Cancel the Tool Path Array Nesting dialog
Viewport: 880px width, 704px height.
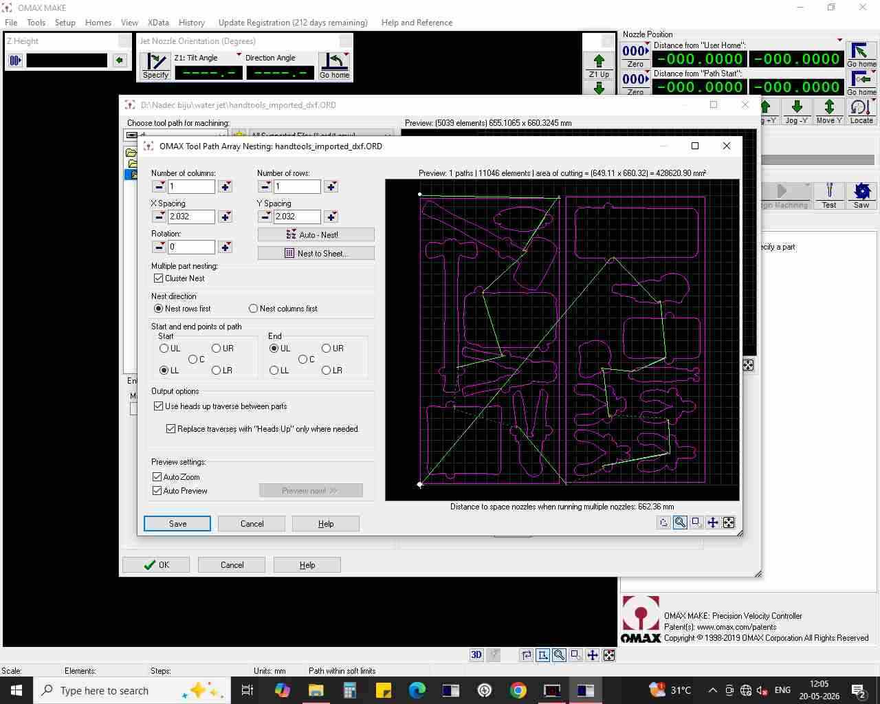252,524
